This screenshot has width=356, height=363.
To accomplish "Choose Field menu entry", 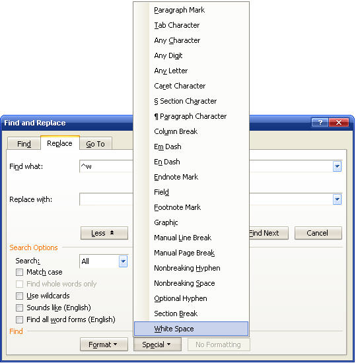I will point(191,192).
